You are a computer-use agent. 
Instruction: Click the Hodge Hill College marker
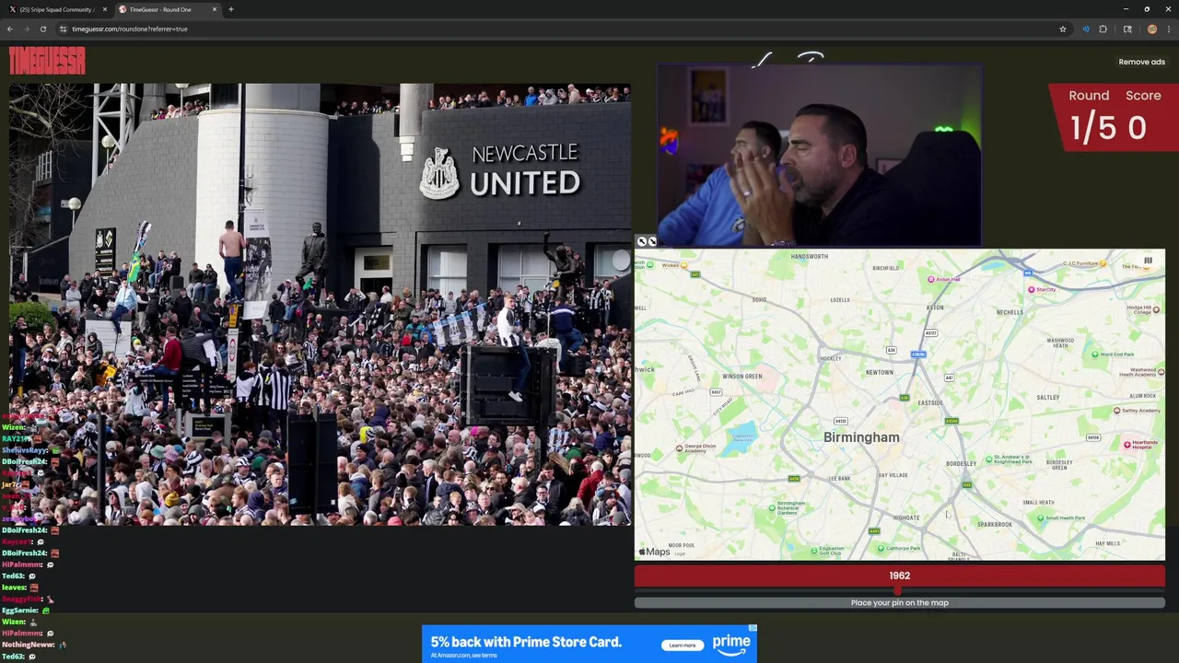tap(1156, 309)
